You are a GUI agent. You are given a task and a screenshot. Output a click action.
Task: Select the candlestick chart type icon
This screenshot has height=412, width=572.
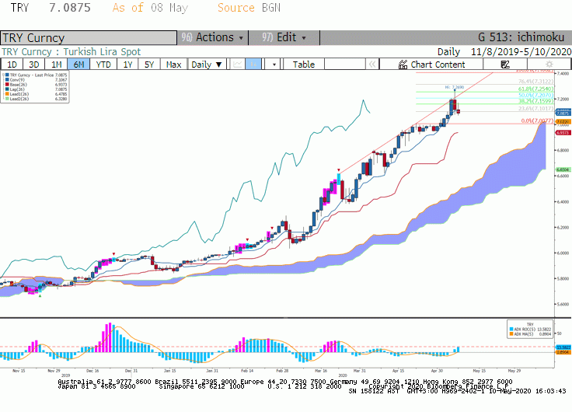click(x=253, y=65)
